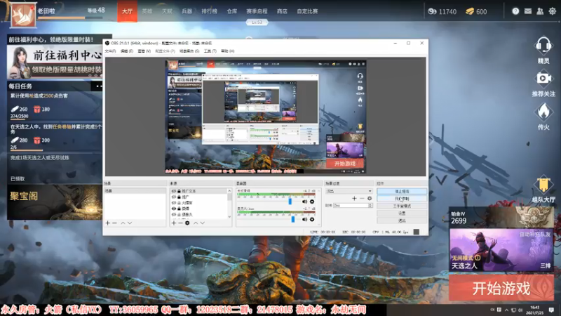561x316 pixels.
Task: Open gear settings for second mixer audio channel
Action: coord(312,219)
